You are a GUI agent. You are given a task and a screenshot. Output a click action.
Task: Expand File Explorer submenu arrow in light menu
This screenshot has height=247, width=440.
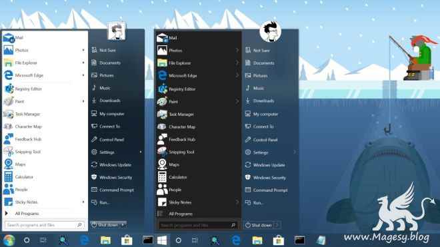[83, 63]
